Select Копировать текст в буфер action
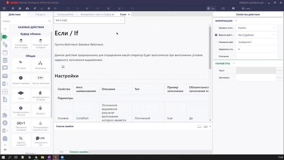This screenshot has height=160, width=284. [x=21, y=44]
